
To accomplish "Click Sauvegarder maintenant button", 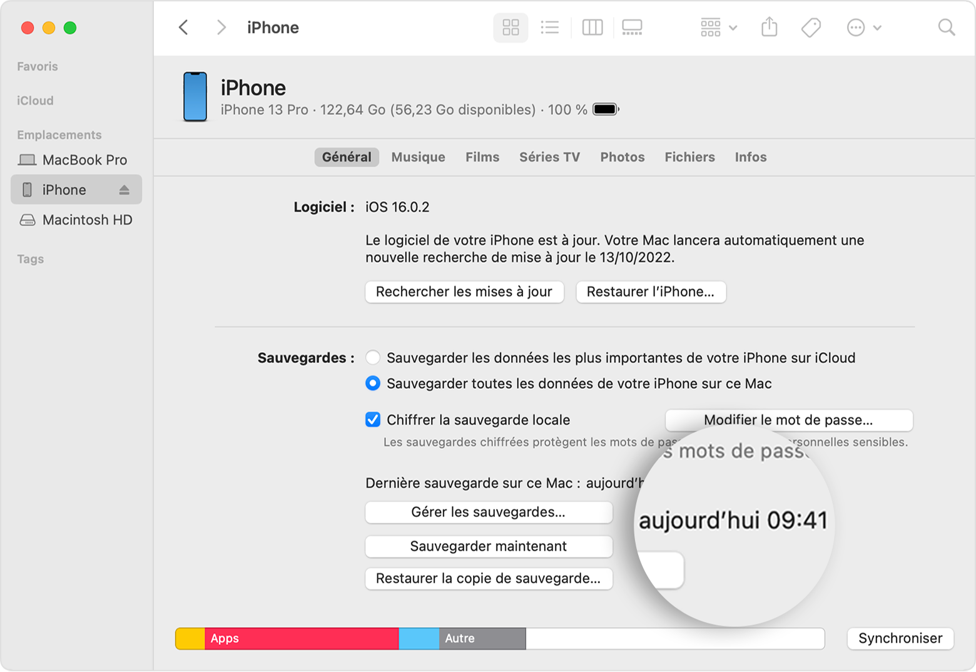I will 489,546.
